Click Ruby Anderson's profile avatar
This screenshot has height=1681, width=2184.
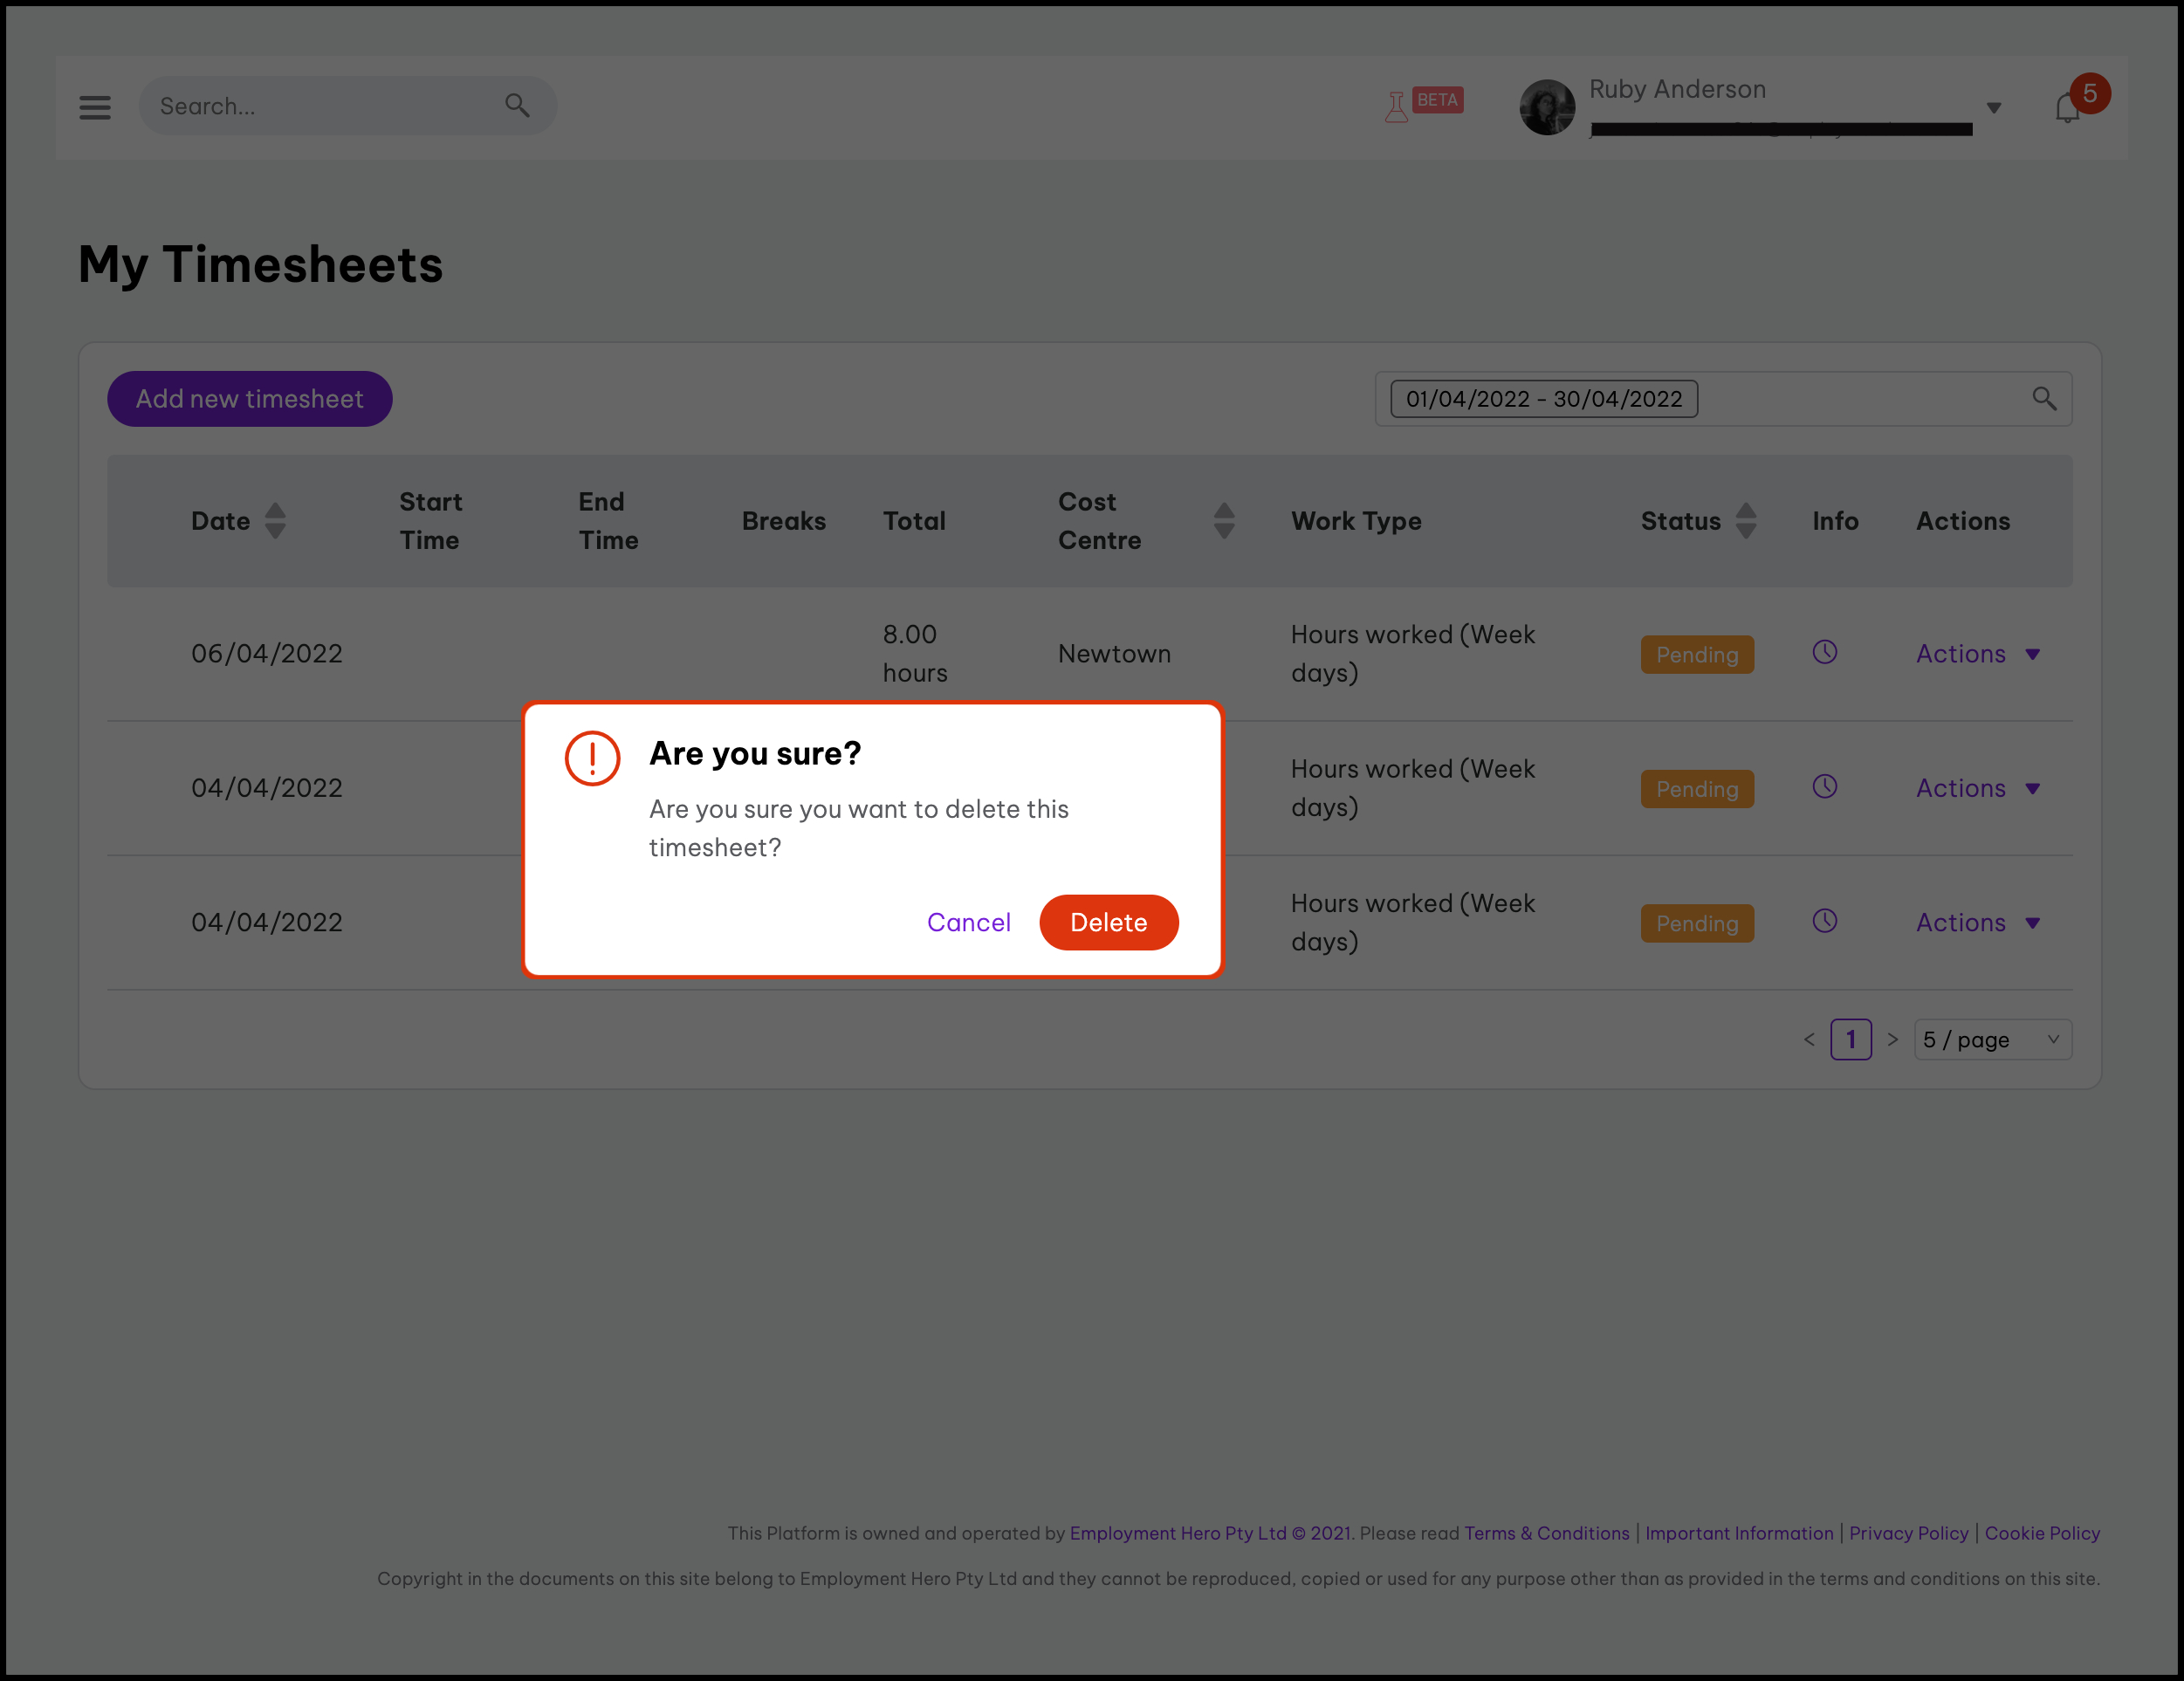tap(1547, 107)
